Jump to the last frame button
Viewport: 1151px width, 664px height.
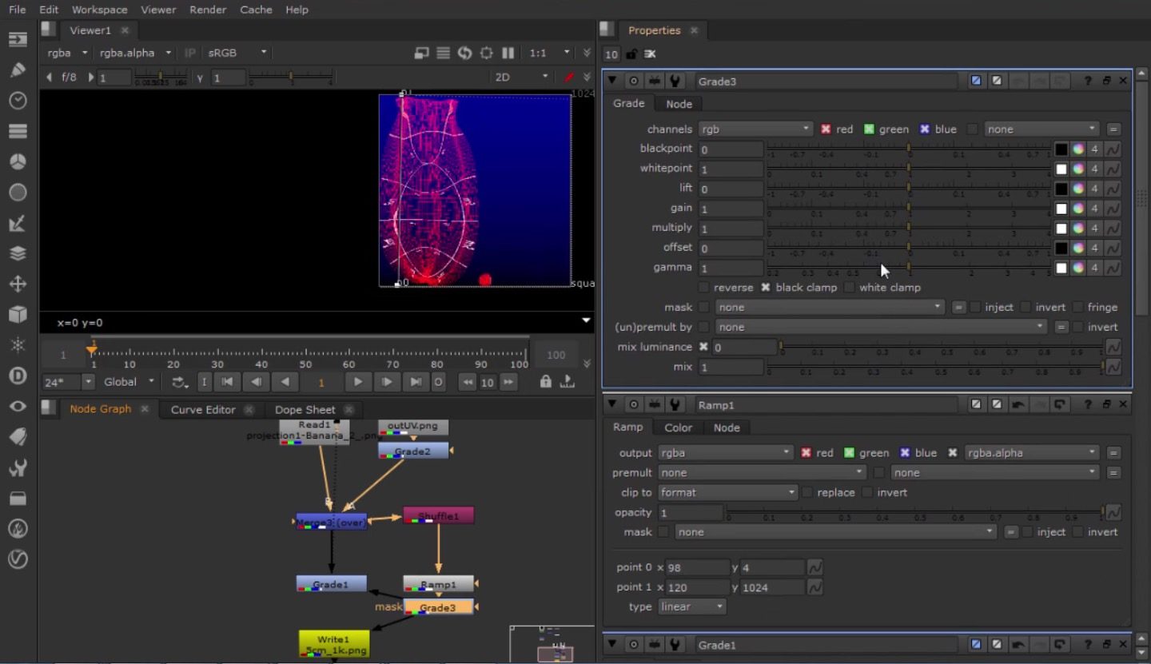pyautogui.click(x=416, y=382)
